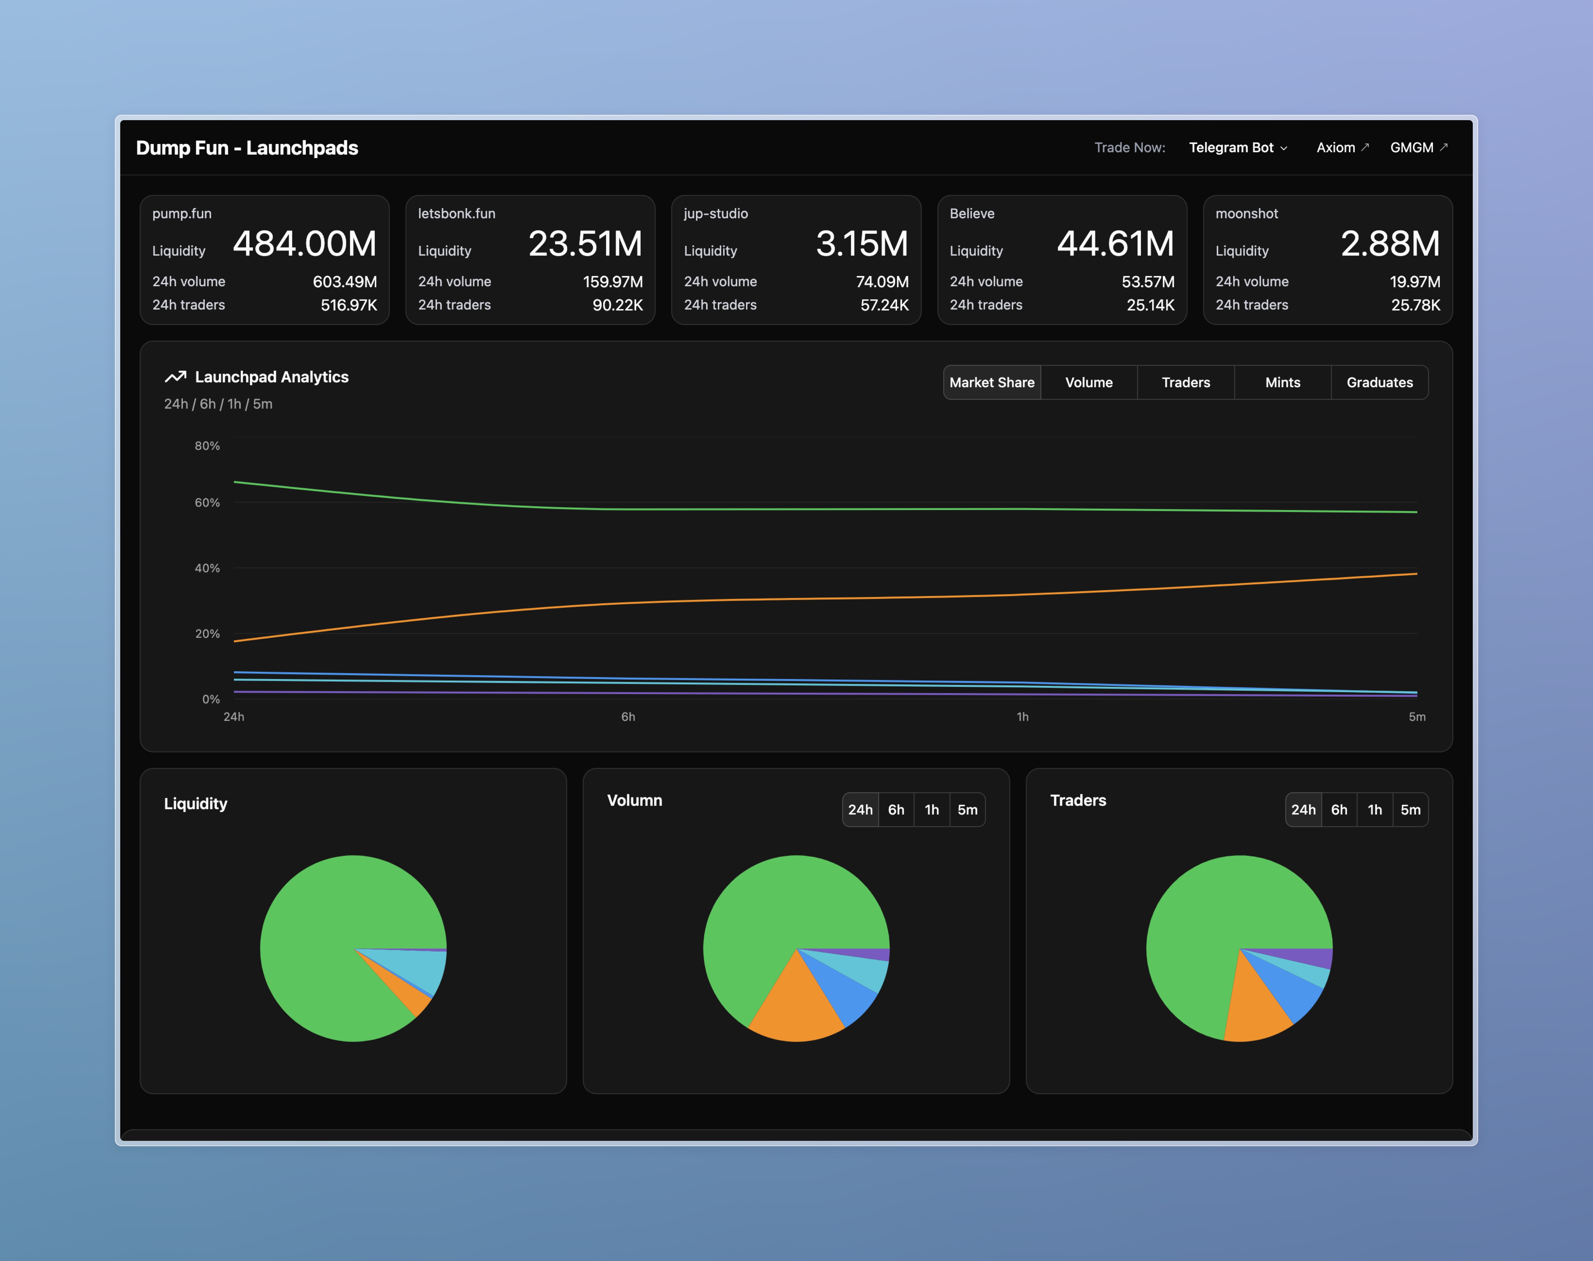
Task: Click the Axiom external link arrow icon
Action: (x=1365, y=147)
